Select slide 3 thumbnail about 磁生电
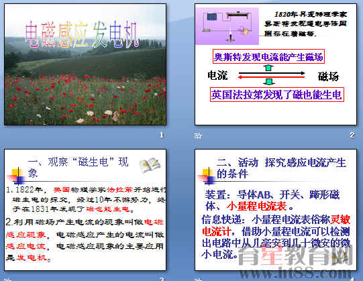Image resolution: width=363 pixels, height=281 pixels. click(x=85, y=210)
